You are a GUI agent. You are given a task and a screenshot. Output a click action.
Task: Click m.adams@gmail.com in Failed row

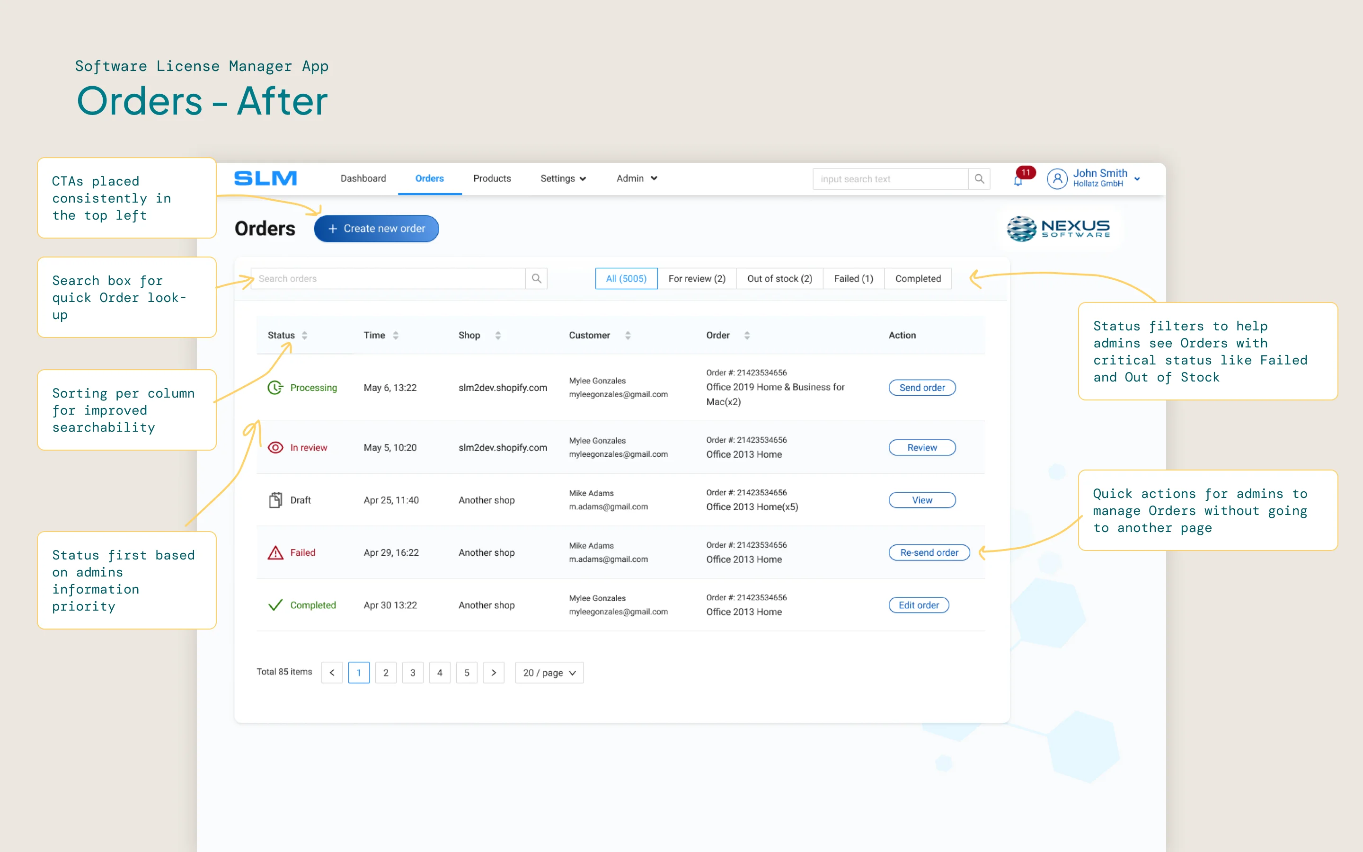608,559
